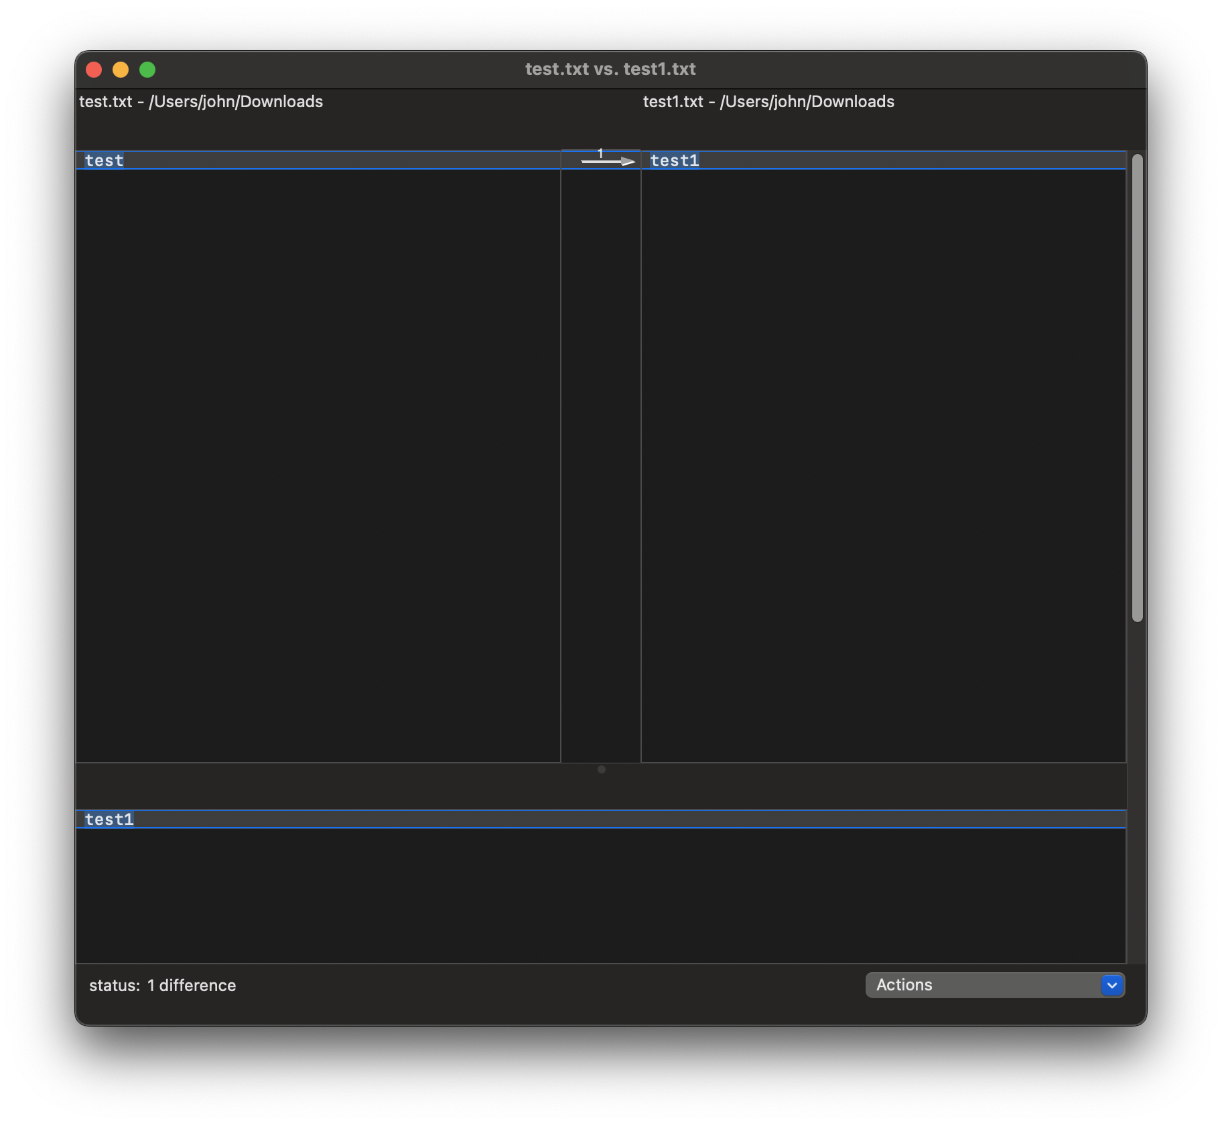Screen dimensions: 1222x1125
Task: Click the 'test1' line in merged bottom pane
Action: click(x=601, y=820)
